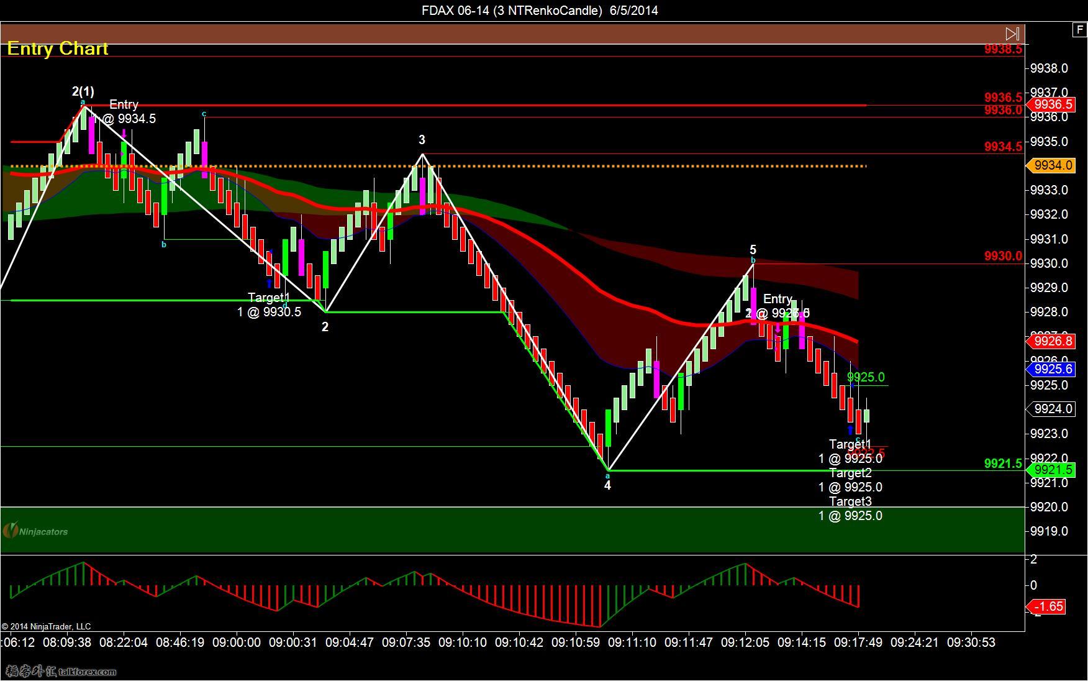The image size is (1088, 681).
Task: Click the '9932.0' price axis label
Action: (1049, 214)
